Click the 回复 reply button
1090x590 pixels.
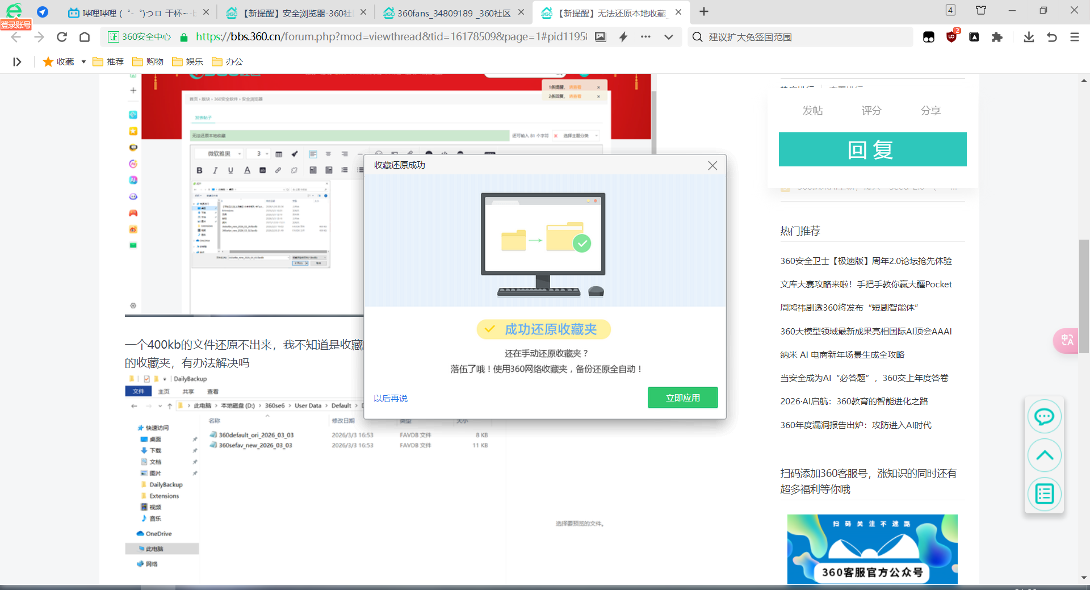pyautogui.click(x=873, y=149)
